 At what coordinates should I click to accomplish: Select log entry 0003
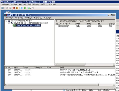point(60,75)
